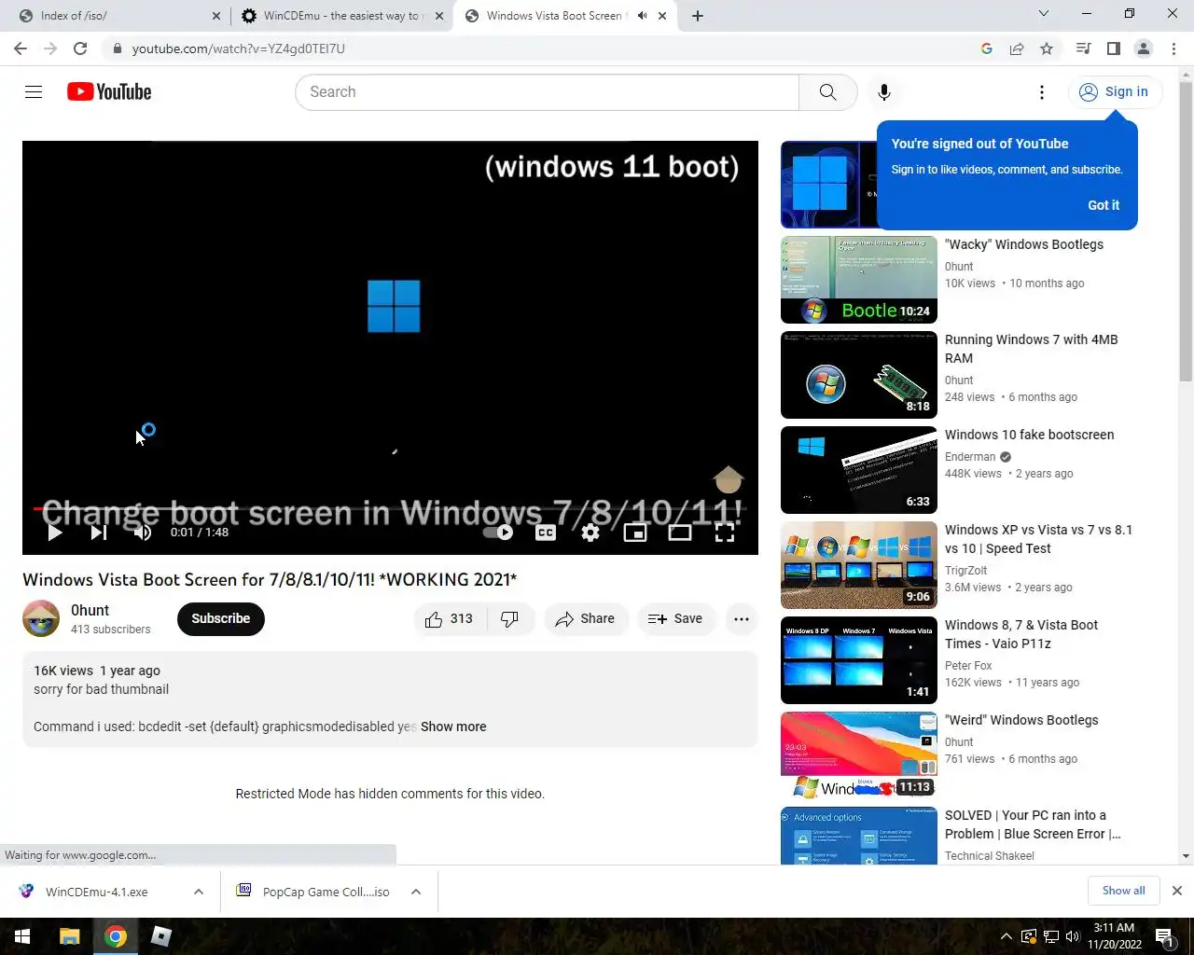This screenshot has width=1194, height=955.
Task: Click the page vertical scrollbar
Action: 1186,231
